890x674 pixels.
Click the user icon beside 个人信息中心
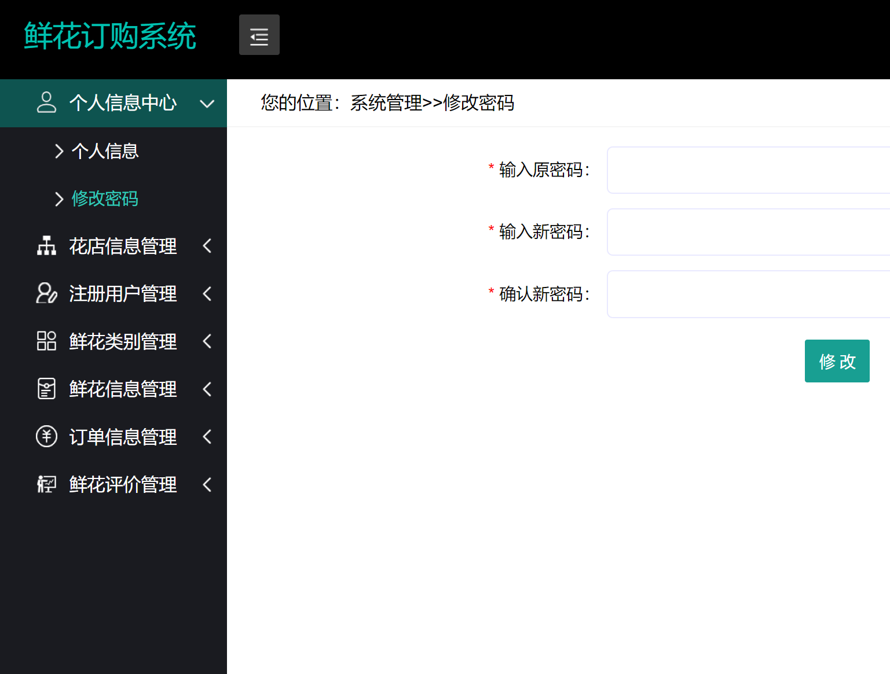[46, 102]
